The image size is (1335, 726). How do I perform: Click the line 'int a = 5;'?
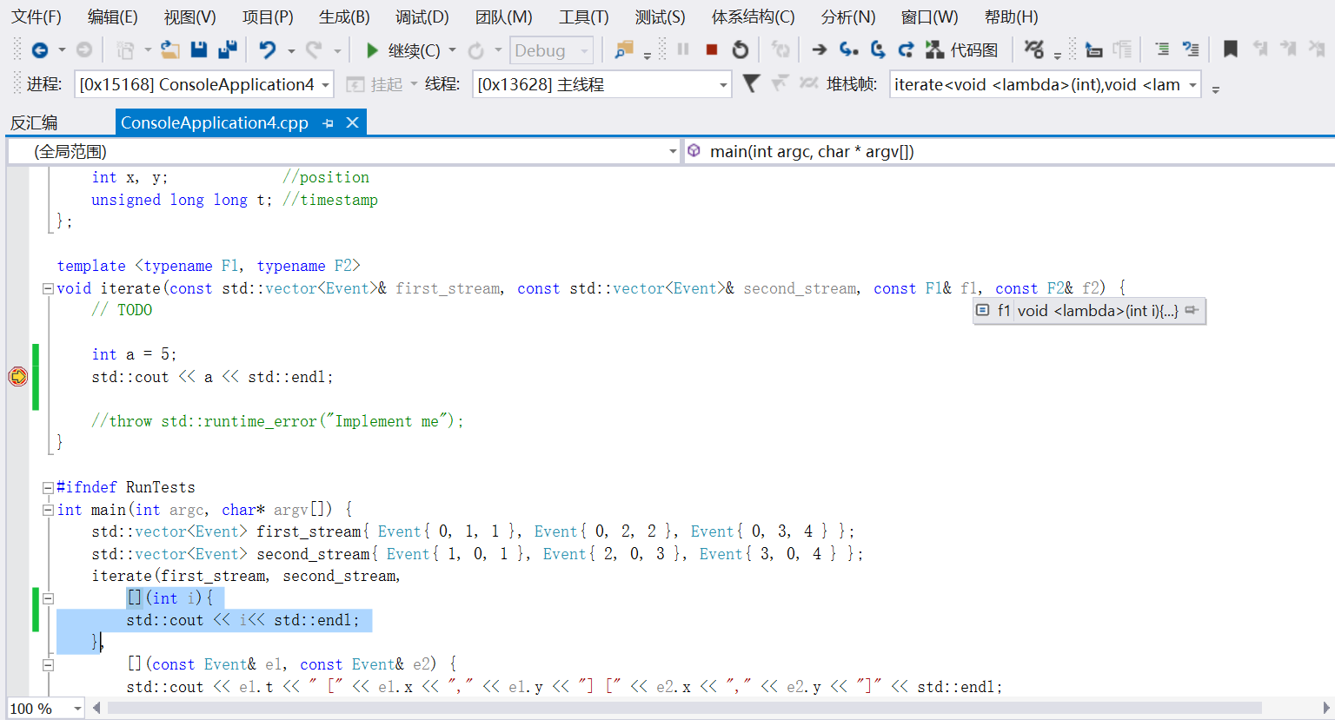tap(134, 354)
